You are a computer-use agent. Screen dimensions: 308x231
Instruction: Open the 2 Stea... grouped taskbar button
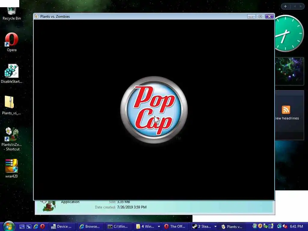tap(204, 226)
